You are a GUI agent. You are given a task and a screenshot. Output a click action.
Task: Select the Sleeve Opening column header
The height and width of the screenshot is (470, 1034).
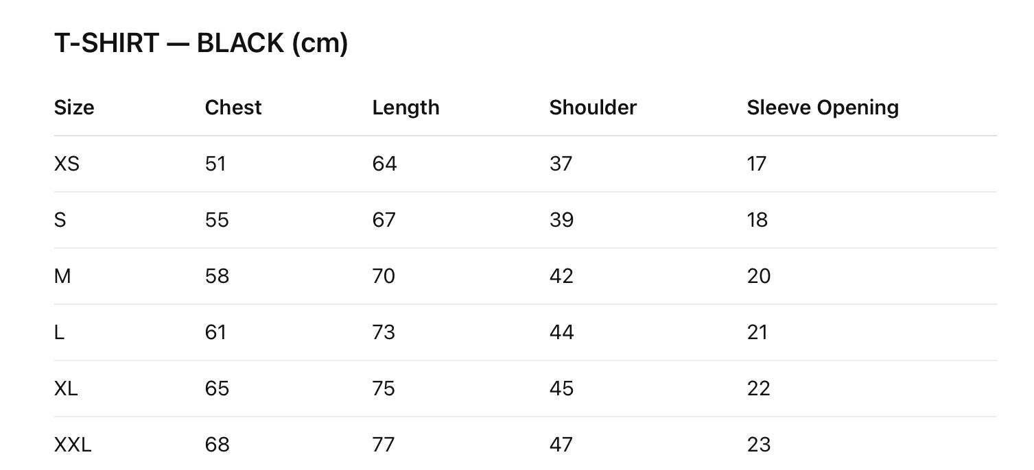pos(823,108)
